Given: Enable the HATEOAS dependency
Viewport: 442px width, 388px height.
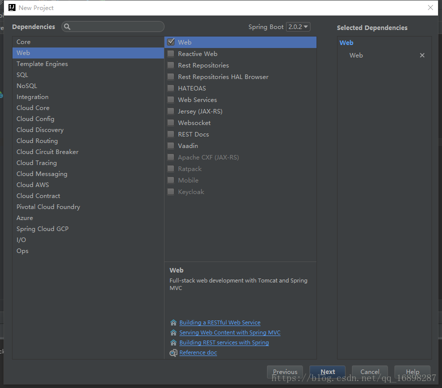Looking at the screenshot, I should [x=171, y=88].
